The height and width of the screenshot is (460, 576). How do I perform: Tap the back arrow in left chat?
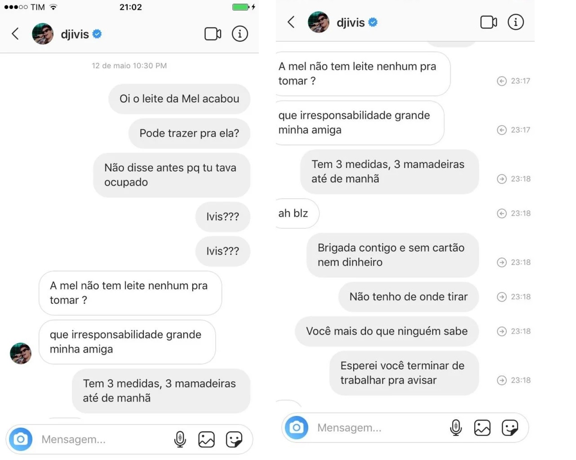tap(15, 34)
